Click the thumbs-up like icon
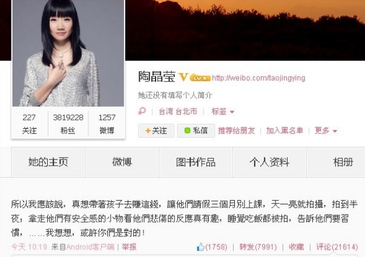Viewport: 365px width, 257px height. pyautogui.click(x=200, y=247)
